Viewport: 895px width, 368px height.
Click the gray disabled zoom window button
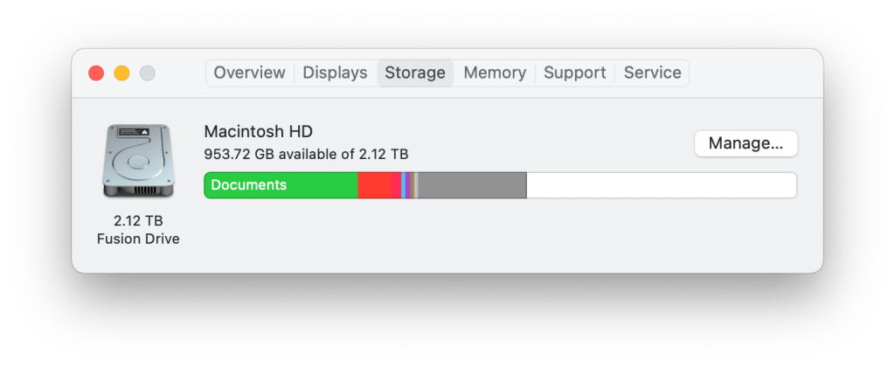[147, 73]
